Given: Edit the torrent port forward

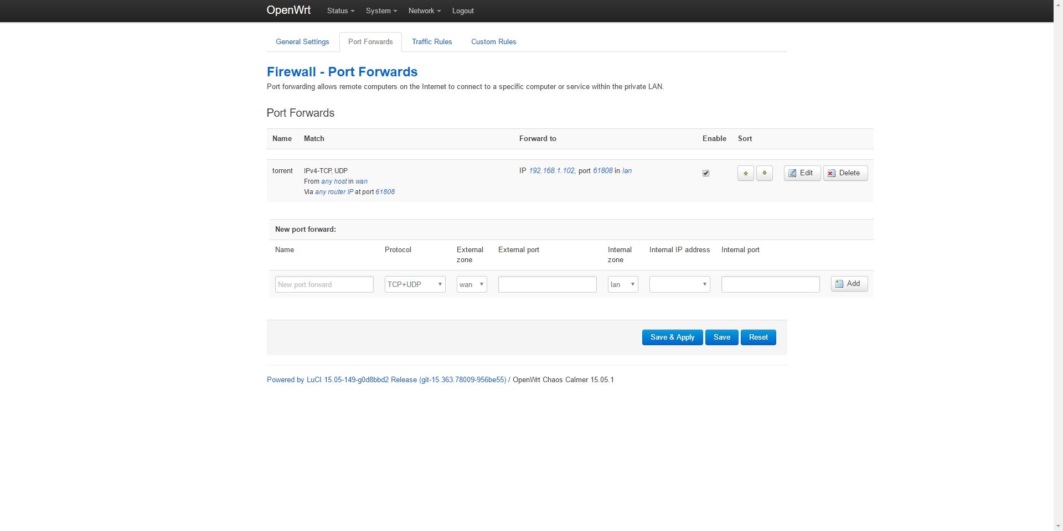Looking at the screenshot, I should 802,173.
